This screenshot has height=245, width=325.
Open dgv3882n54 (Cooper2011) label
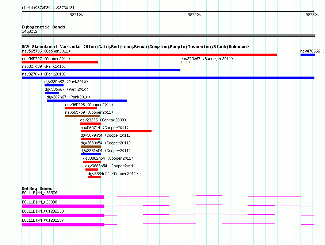(108, 158)
